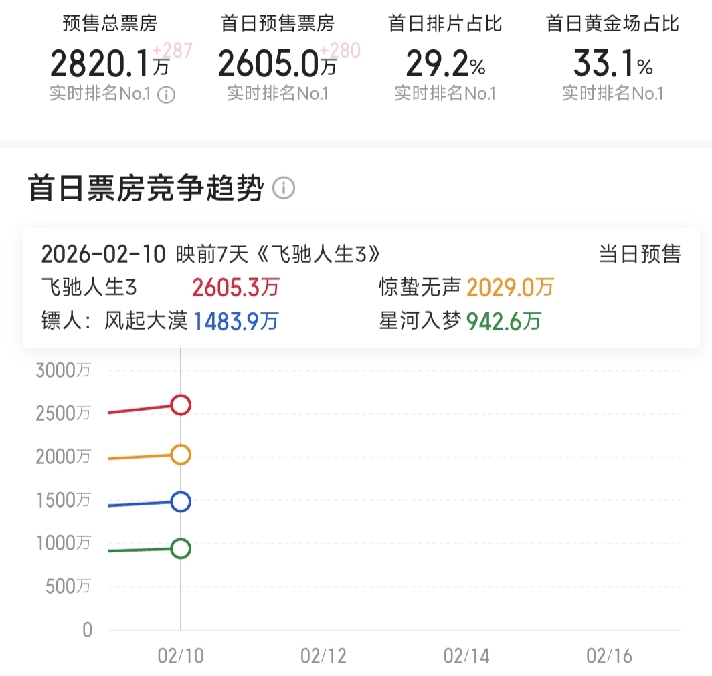The image size is (712, 676).
Task: Click the 1500万 y-axis label
Action: (63, 500)
